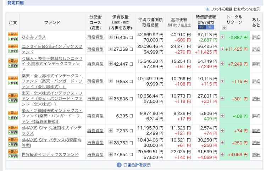
Task: Open 詳細 for +115円 row
Action: pyautogui.click(x=256, y=82)
